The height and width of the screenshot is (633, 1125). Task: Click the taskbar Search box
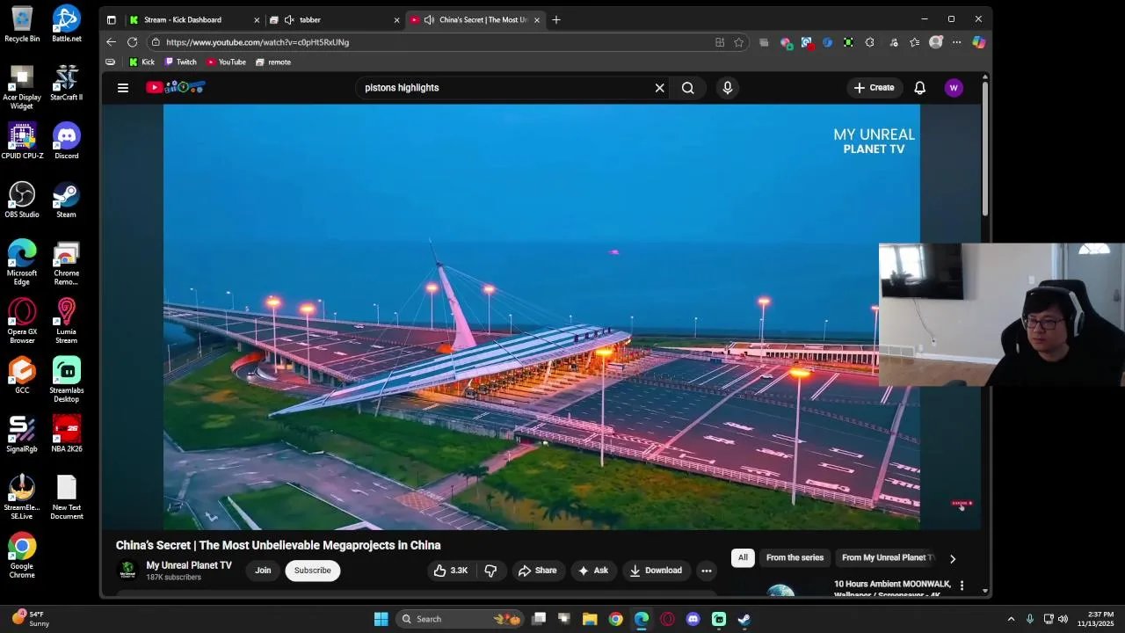tap(461, 619)
